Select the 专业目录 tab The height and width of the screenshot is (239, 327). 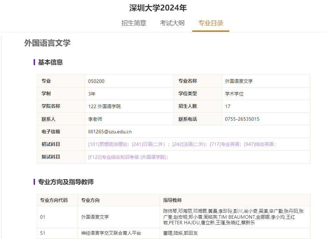211,23
